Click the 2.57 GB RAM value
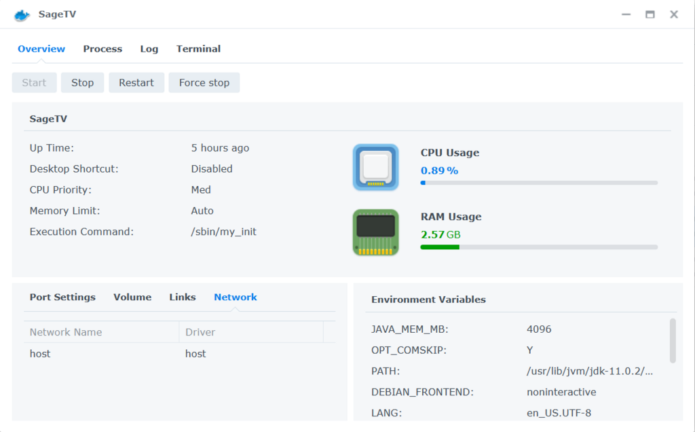This screenshot has height=432, width=695. tap(440, 234)
